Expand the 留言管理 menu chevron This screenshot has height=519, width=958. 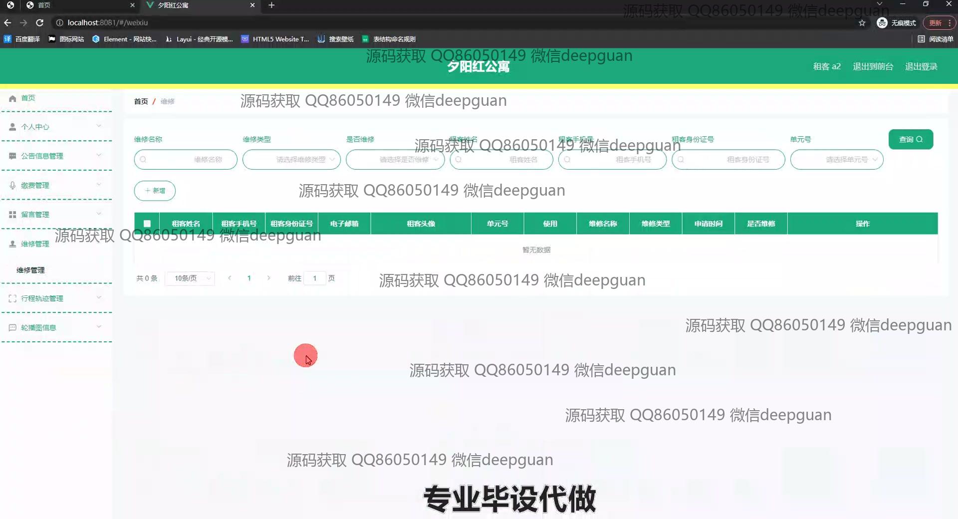(x=99, y=214)
